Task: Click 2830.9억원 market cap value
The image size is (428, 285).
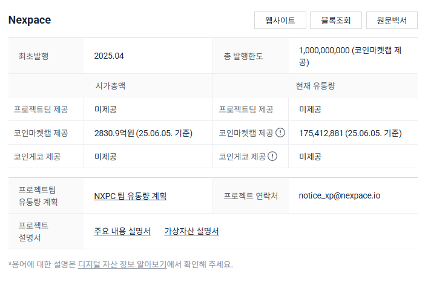Action: (143, 133)
